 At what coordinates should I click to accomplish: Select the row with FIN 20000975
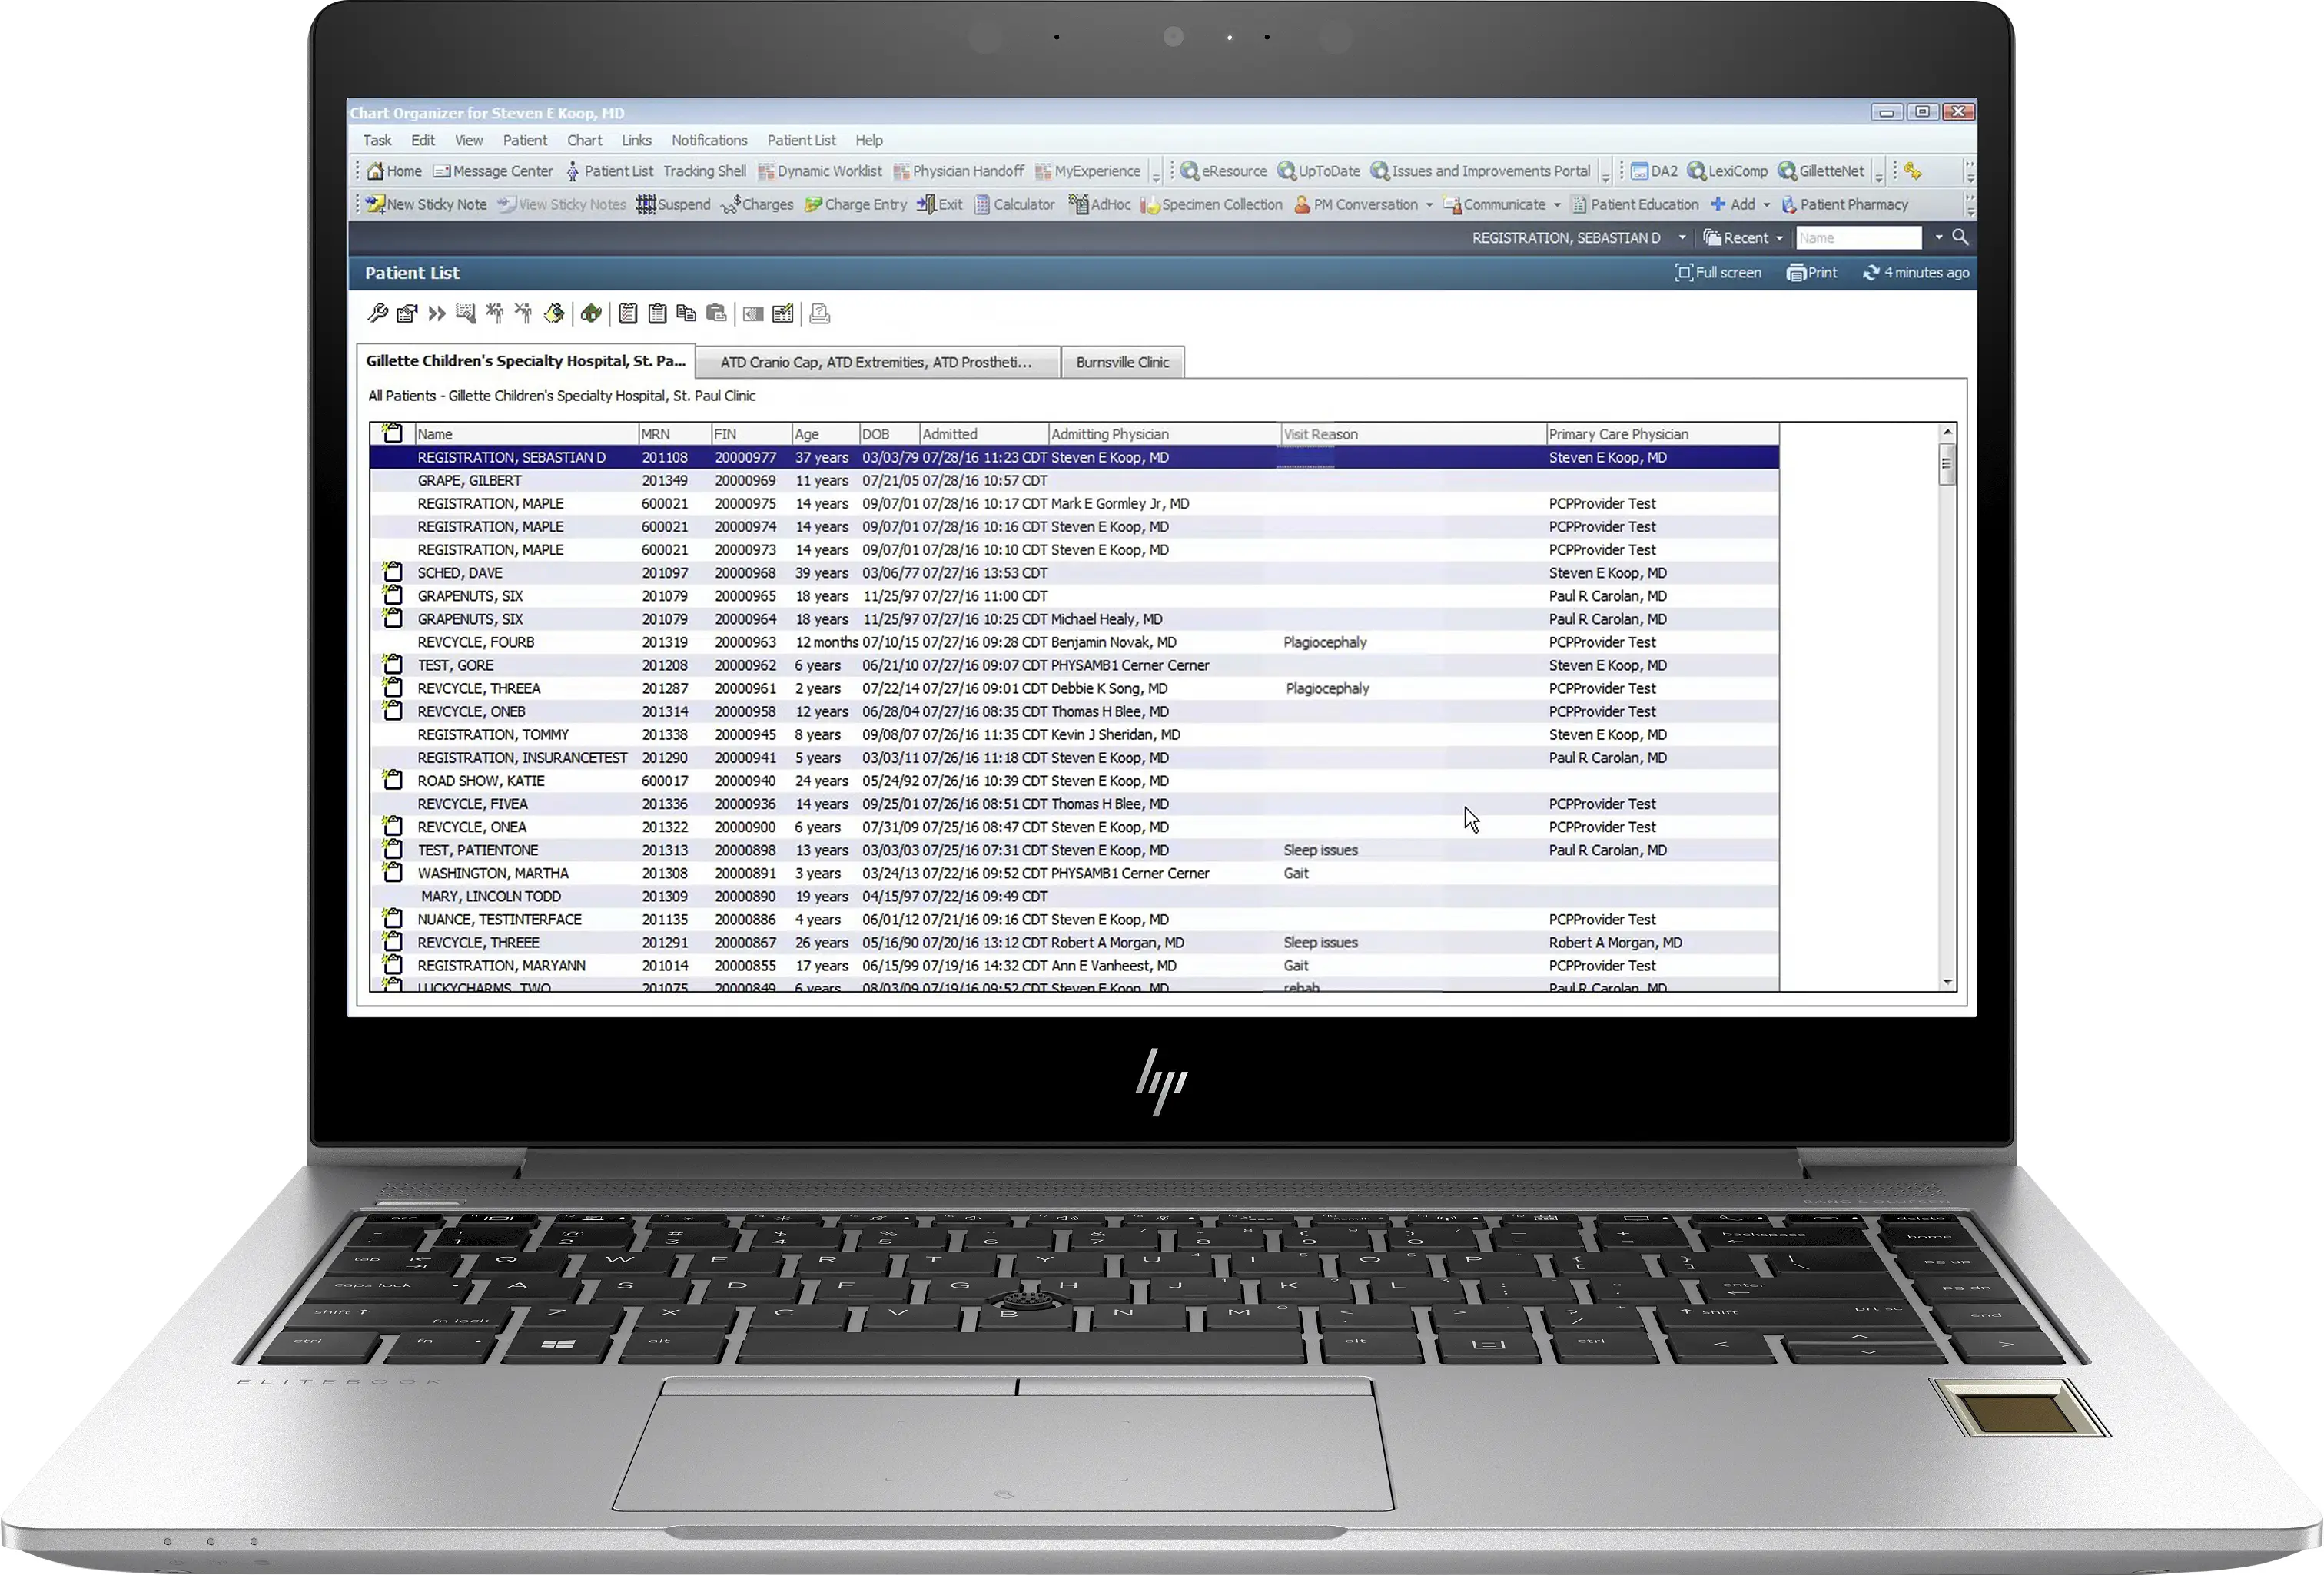[1074, 503]
